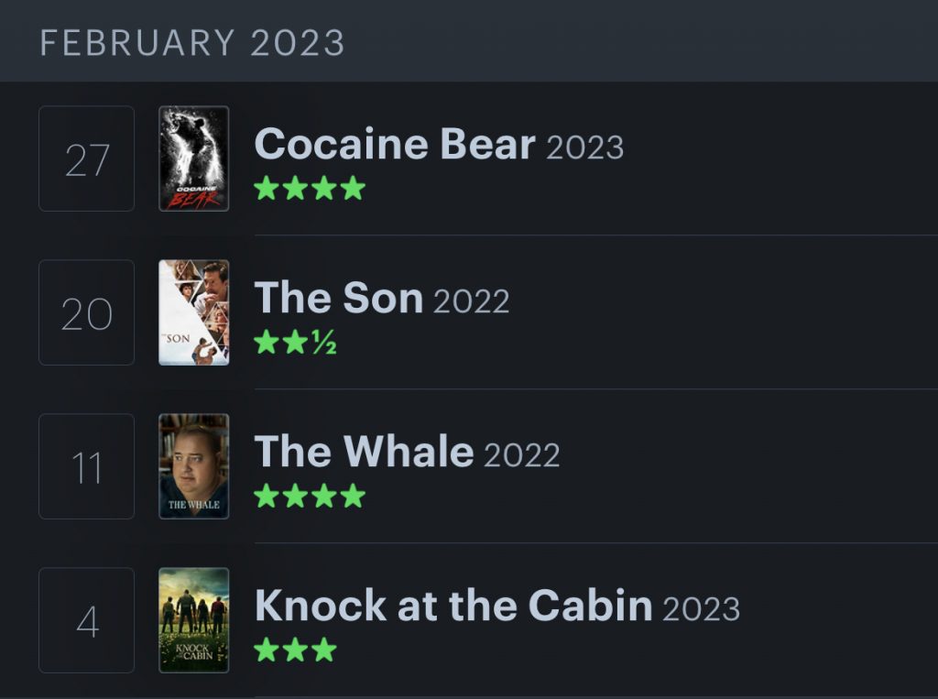
Task: Click the Cocaine Bear title link
Action: 395,145
